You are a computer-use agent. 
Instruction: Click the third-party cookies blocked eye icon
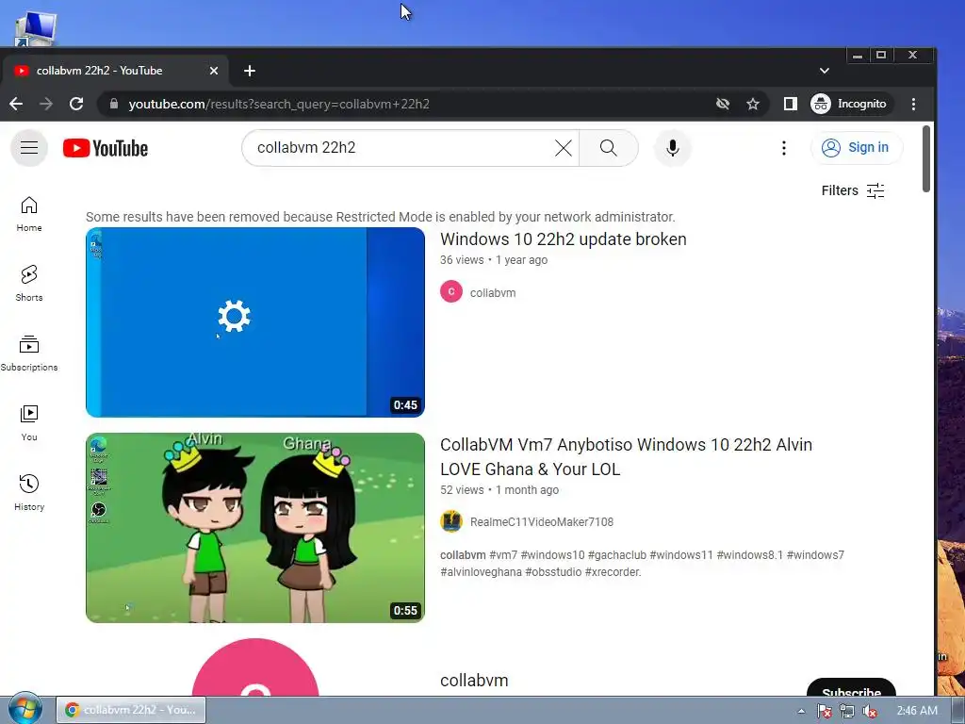pos(723,104)
